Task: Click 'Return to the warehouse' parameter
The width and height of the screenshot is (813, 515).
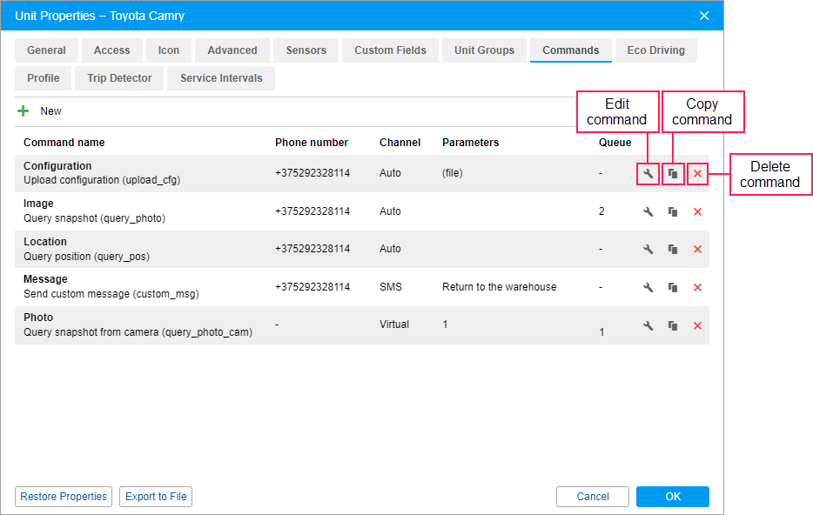Action: (x=499, y=286)
